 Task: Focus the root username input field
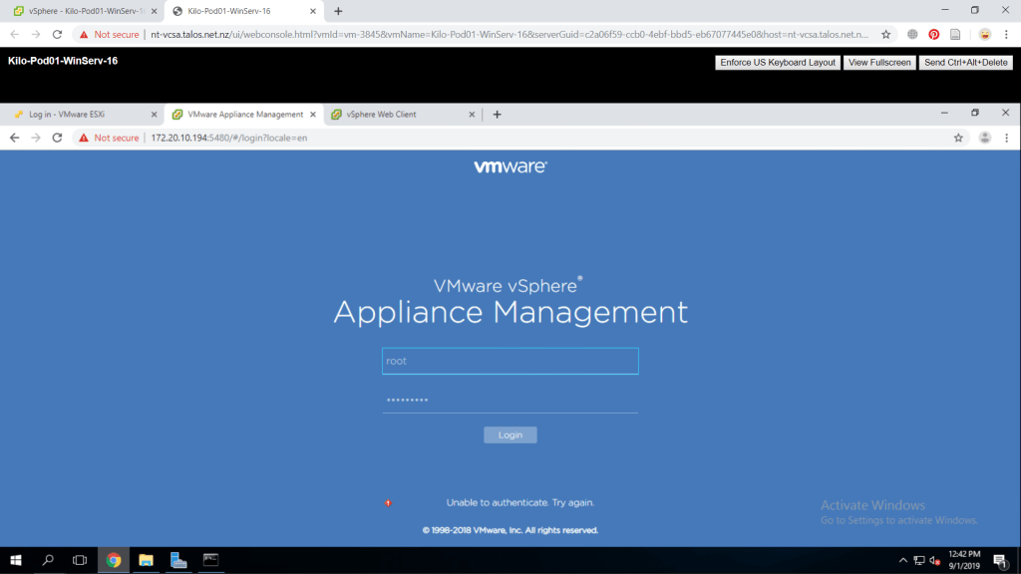(510, 361)
